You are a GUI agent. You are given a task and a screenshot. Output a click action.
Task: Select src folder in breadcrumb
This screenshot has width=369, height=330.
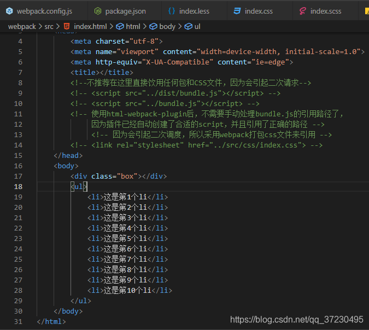(49, 27)
